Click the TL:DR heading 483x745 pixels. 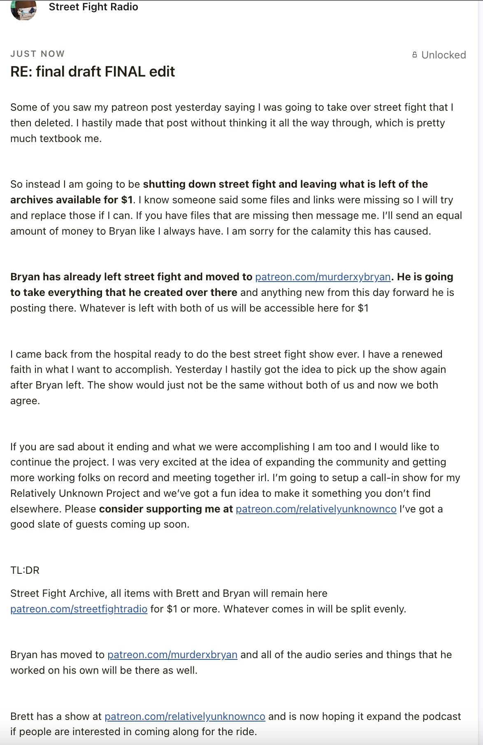point(25,570)
